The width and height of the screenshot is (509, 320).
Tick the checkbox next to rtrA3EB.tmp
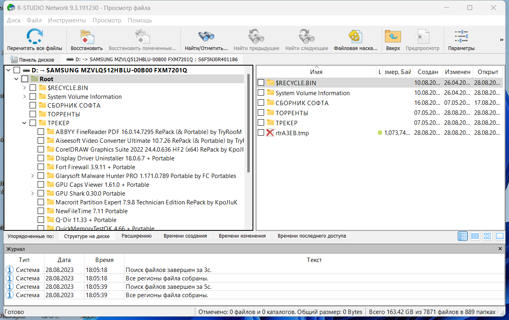pos(261,132)
